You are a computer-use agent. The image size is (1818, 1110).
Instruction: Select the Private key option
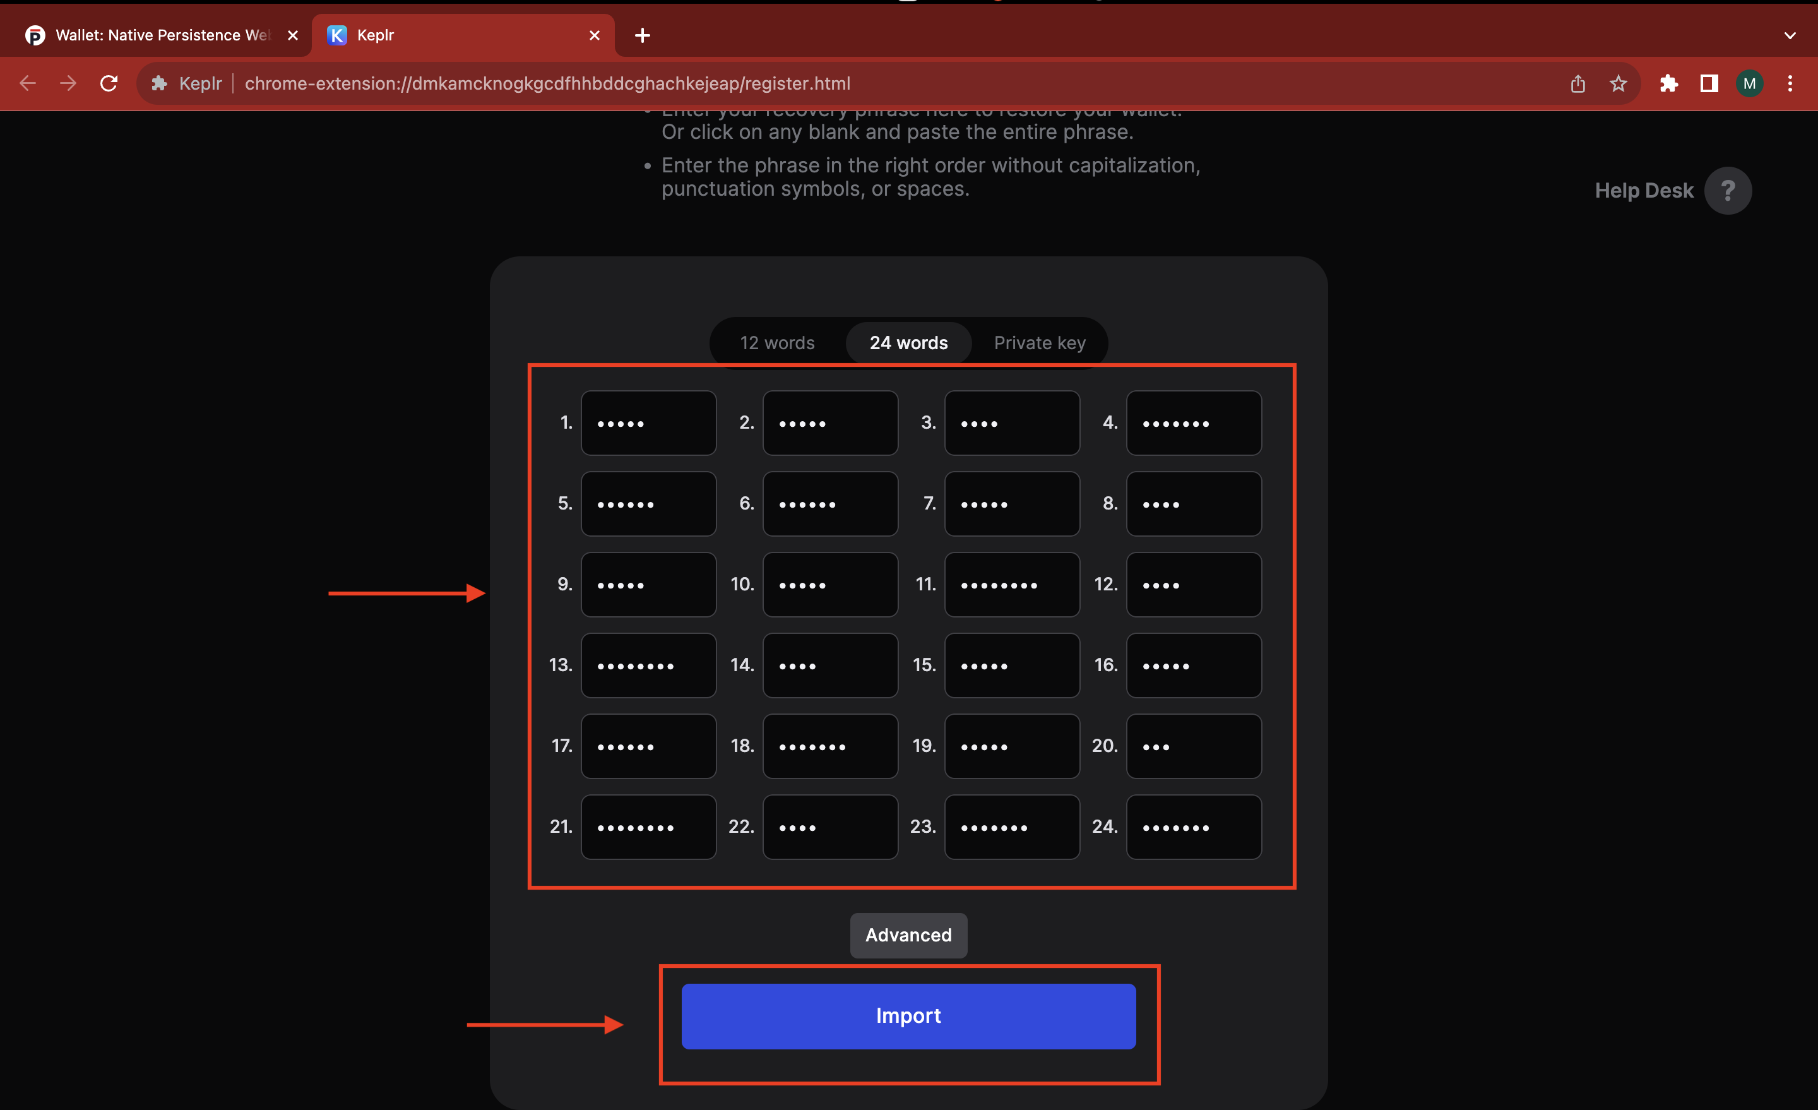coord(1039,342)
